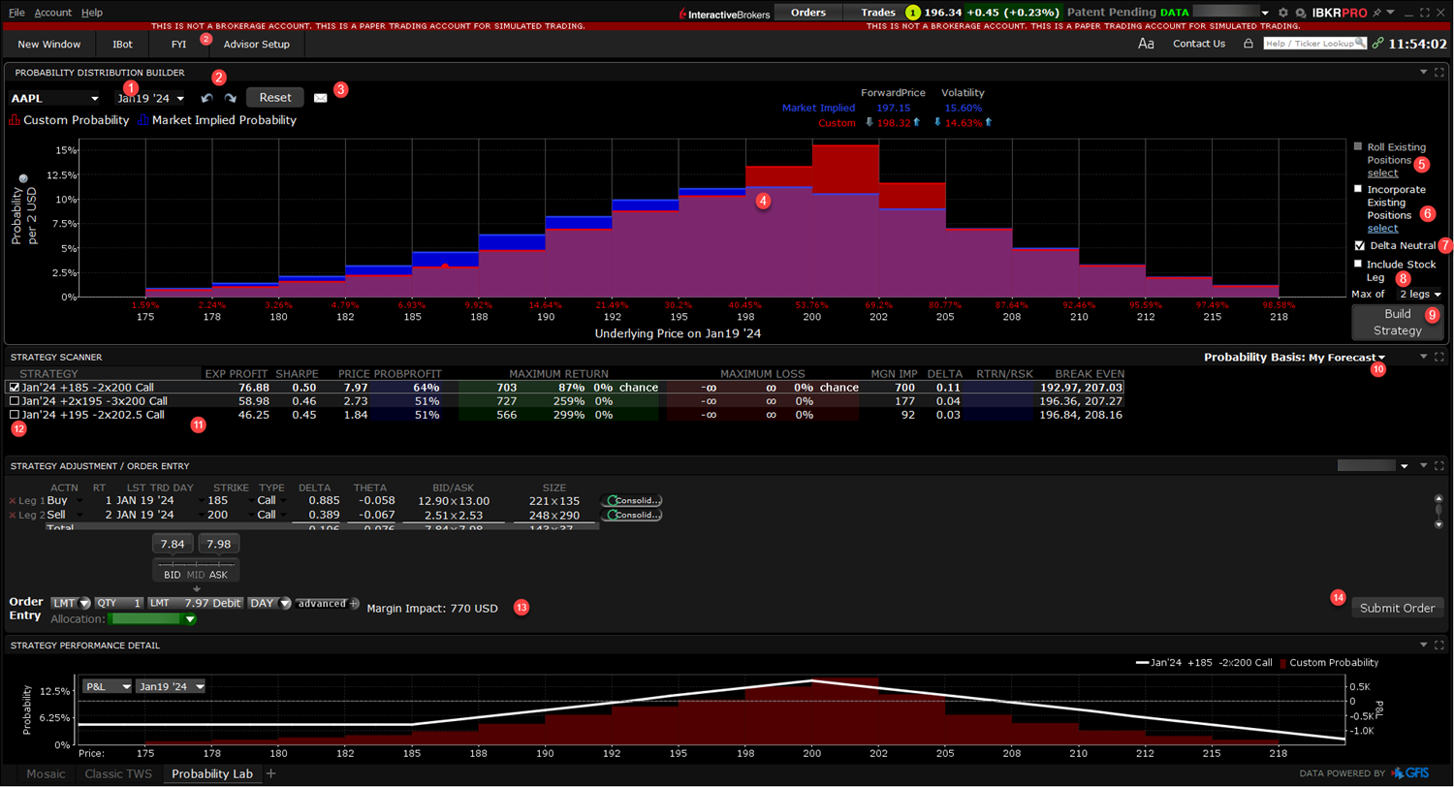Open the Help menu
This screenshot has height=787, width=1454.
point(92,12)
